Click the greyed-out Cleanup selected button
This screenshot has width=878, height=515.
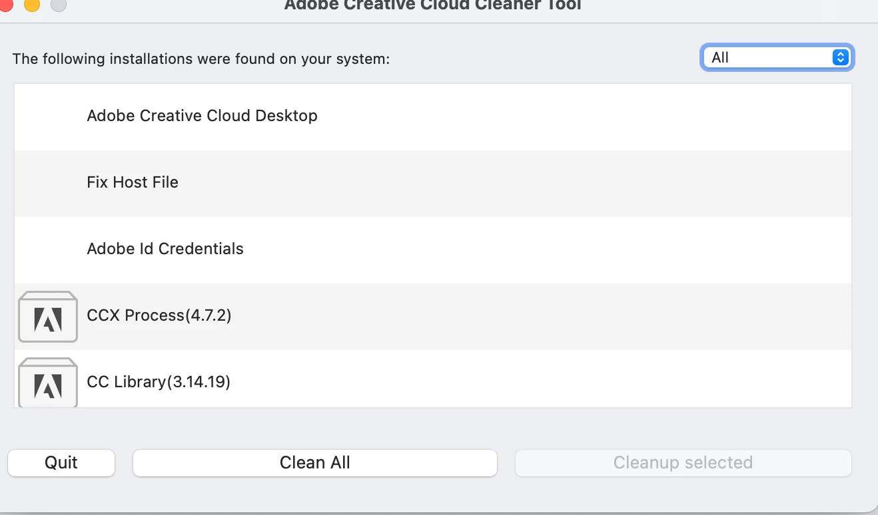pos(683,462)
